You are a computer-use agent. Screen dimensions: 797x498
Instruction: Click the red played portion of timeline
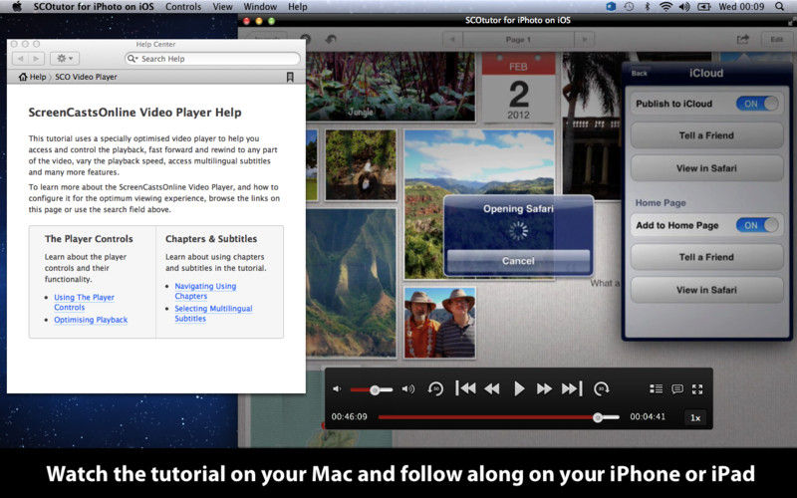coord(486,417)
